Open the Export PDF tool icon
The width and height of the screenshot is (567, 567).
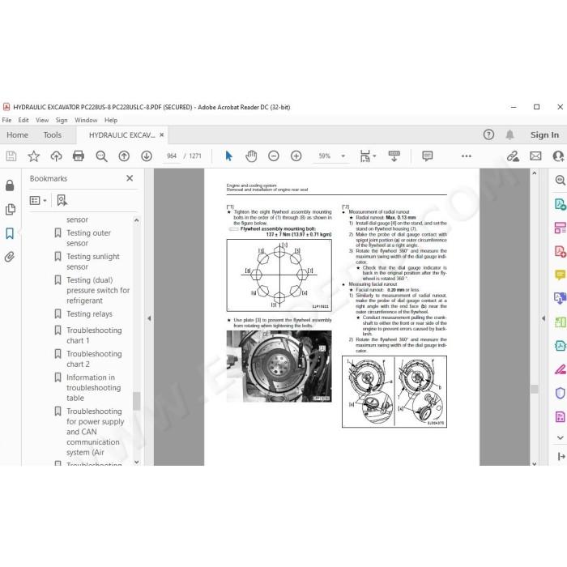(x=560, y=204)
